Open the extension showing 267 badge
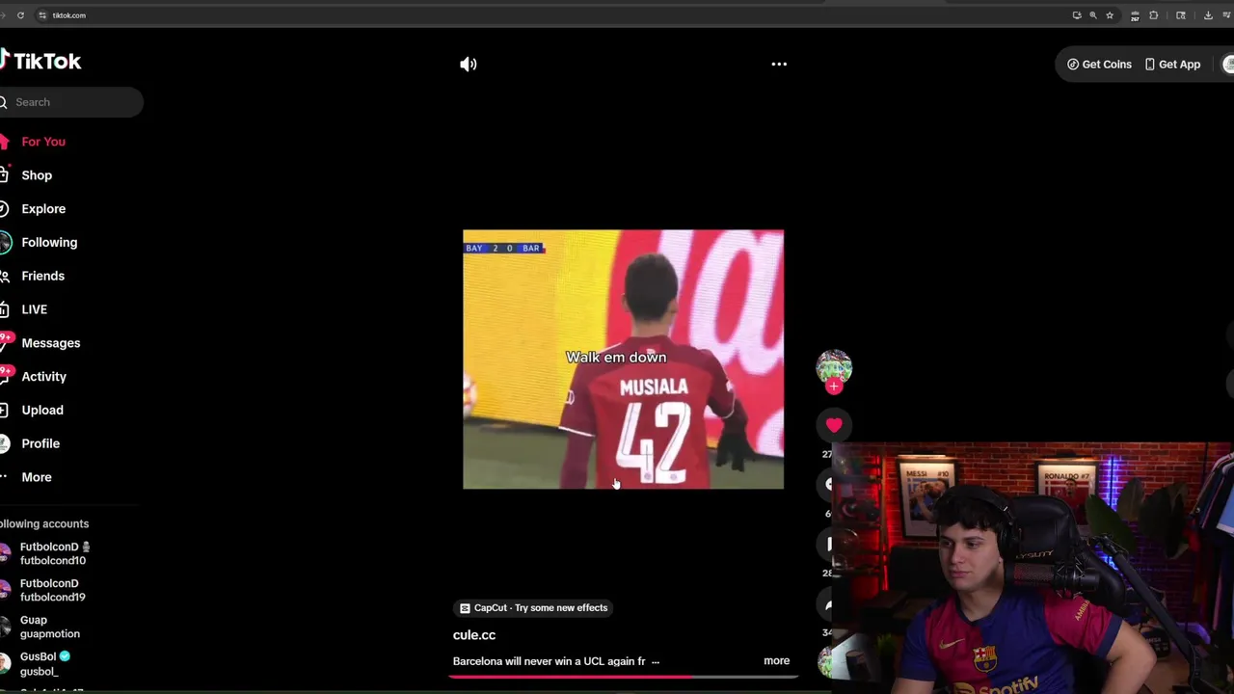 [1135, 15]
